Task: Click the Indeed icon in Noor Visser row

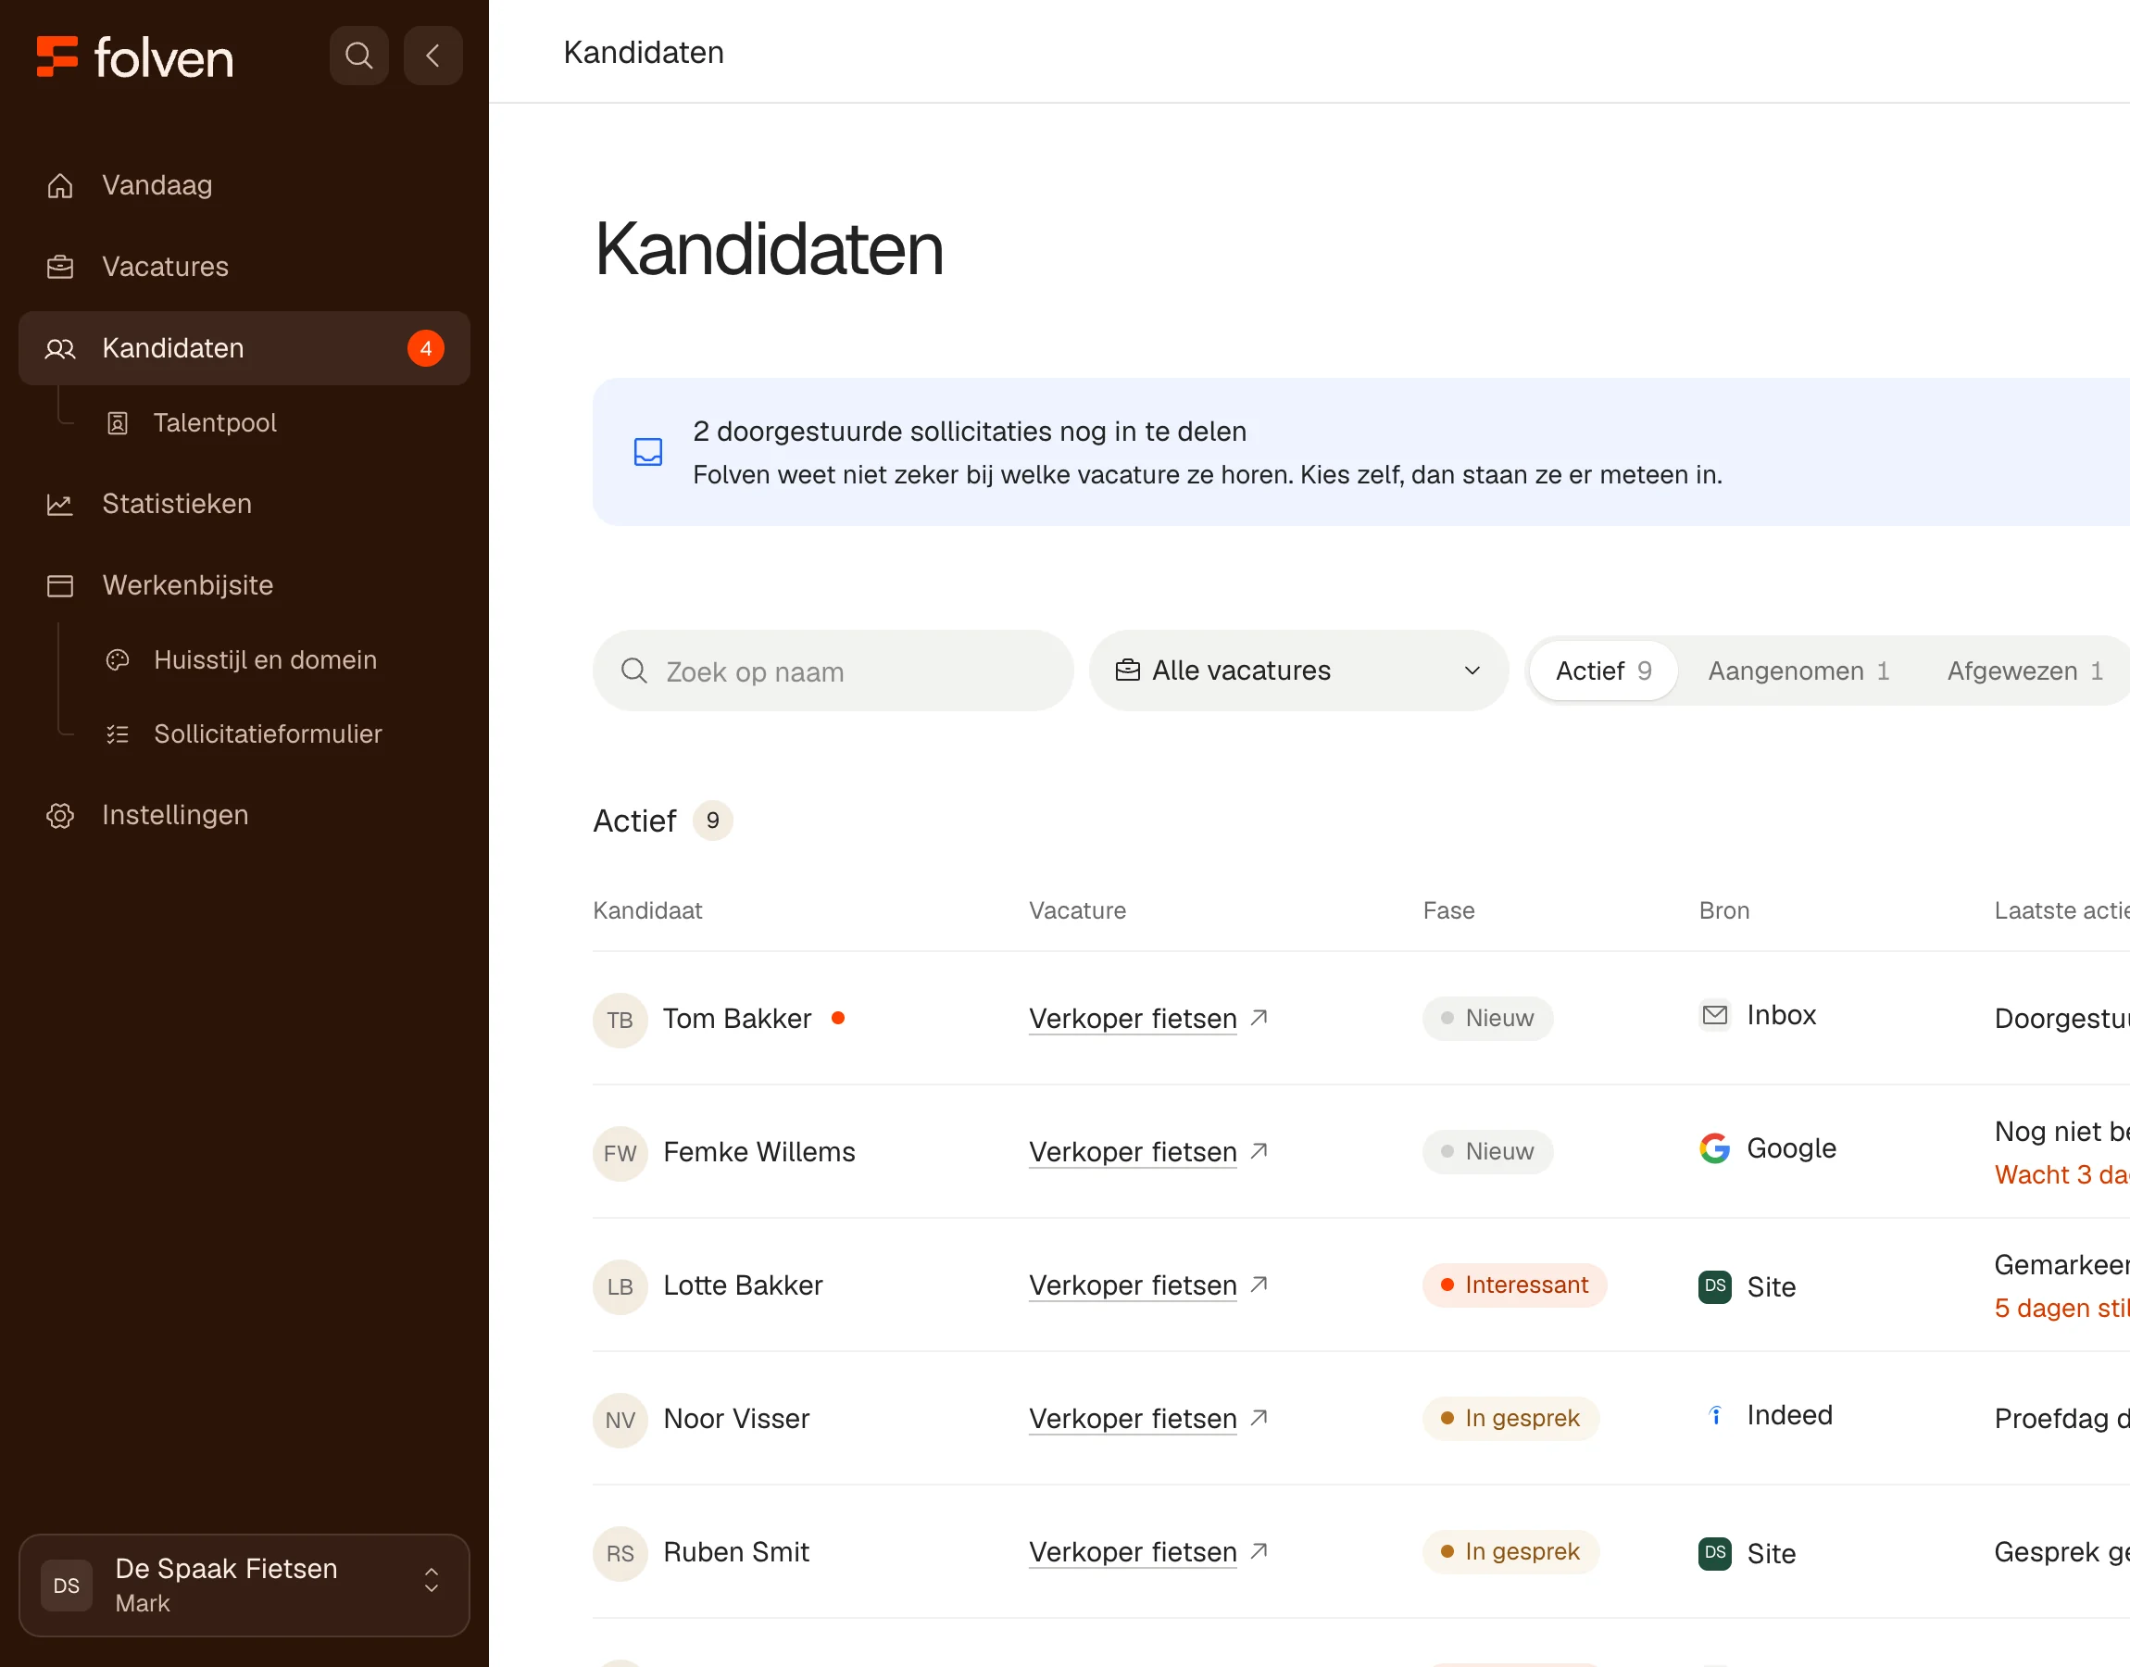Action: tap(1714, 1415)
